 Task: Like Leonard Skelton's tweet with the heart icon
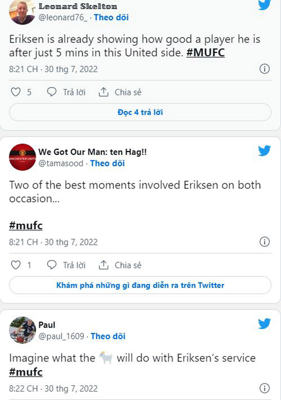(15, 92)
